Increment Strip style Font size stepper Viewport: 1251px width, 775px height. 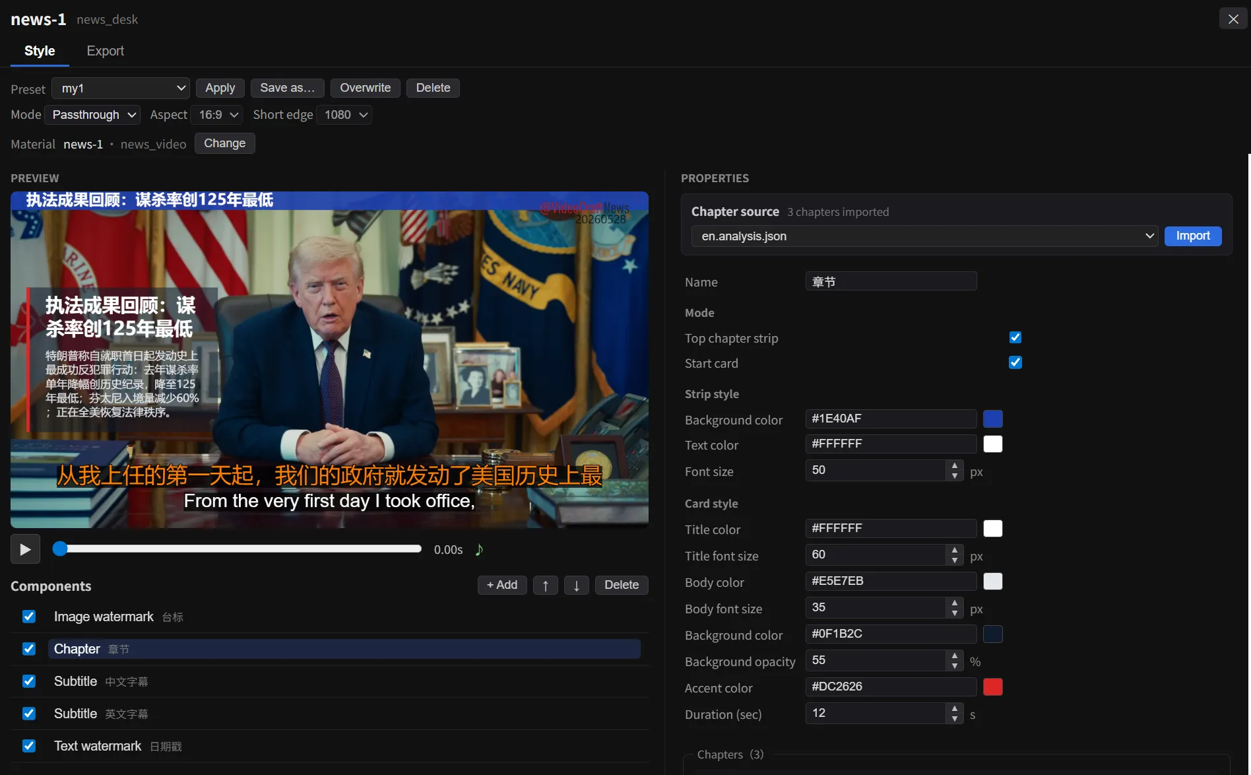click(x=955, y=465)
